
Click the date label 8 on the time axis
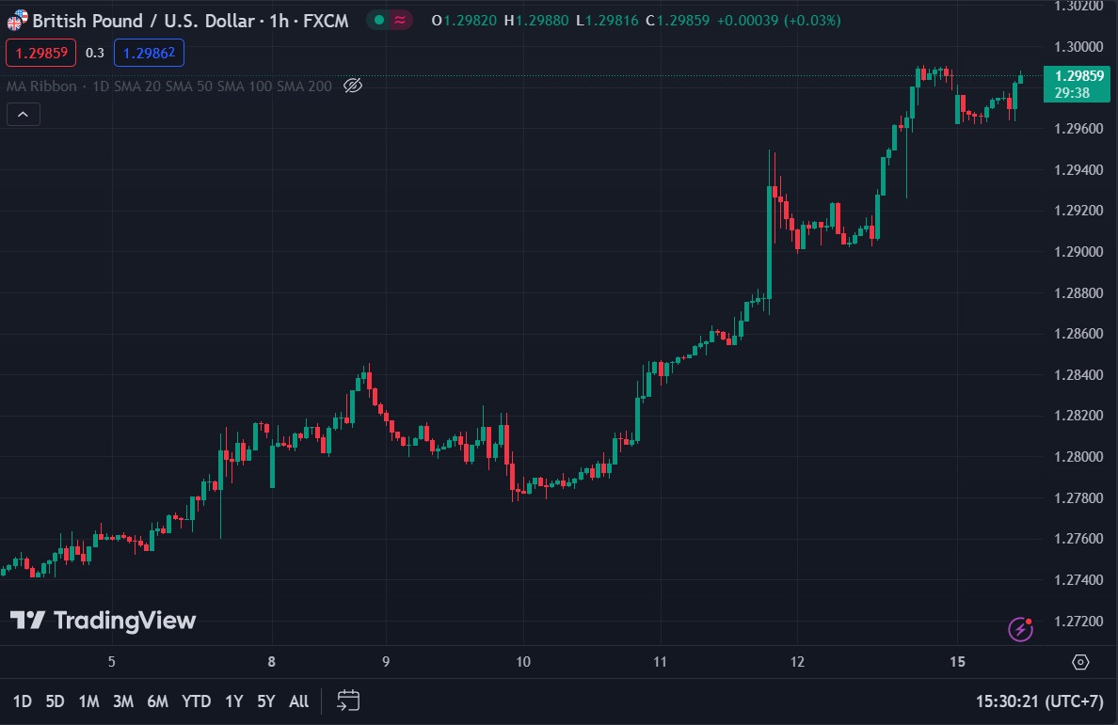tap(272, 662)
